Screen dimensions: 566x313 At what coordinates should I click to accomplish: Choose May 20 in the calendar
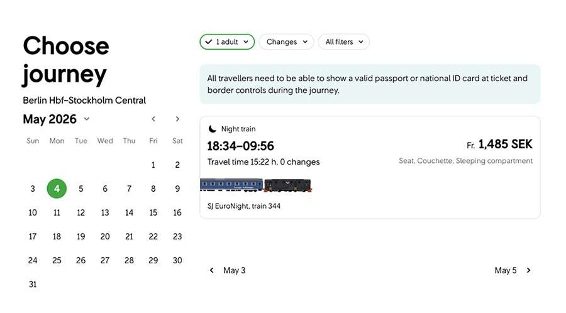105,236
